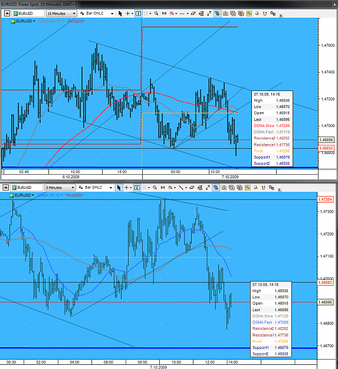Click the magnifier zoom icon in 15 Minutes toolbar
The width and height of the screenshot is (338, 369).
(x=156, y=14)
